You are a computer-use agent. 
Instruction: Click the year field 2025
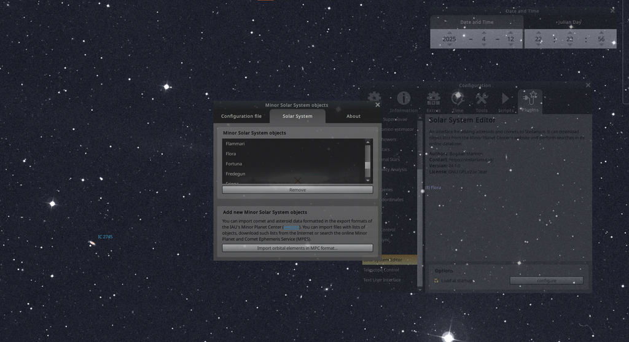coord(449,39)
